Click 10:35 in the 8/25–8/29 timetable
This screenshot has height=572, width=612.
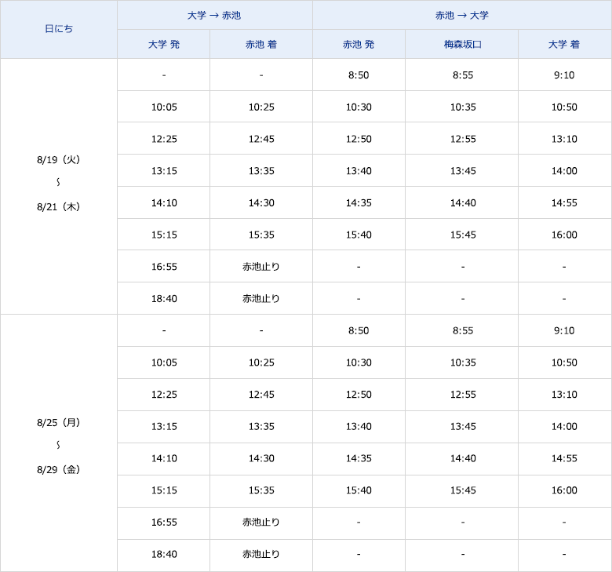point(462,363)
